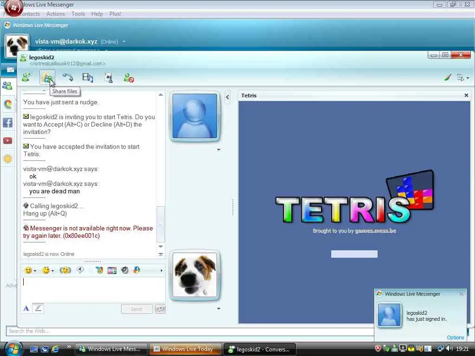Switch to handwriting pen mode

pos(38,308)
